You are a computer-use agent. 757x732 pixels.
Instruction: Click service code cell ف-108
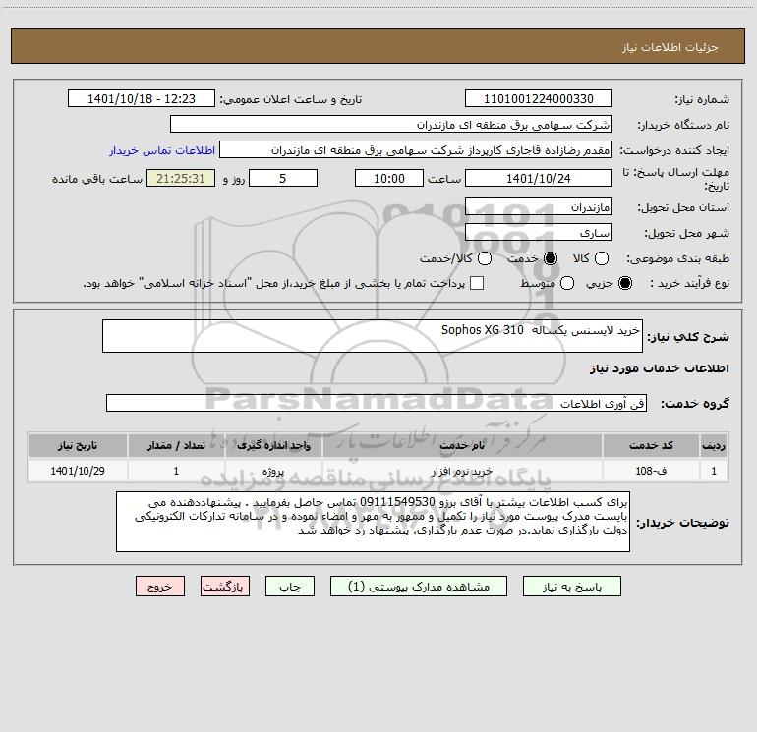pos(651,471)
